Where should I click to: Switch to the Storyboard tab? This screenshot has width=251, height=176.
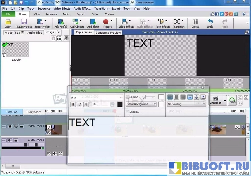pyautogui.click(x=34, y=112)
